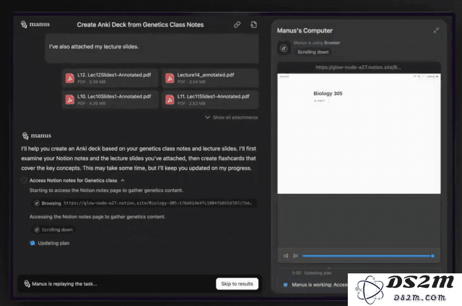Click the blue Updating plan icon
Image resolution: width=462 pixels, height=306 pixels.
33,243
